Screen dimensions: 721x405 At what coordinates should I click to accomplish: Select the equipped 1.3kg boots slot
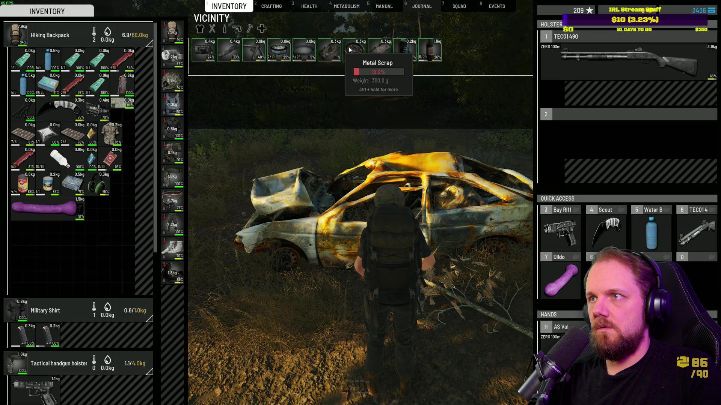point(172,272)
